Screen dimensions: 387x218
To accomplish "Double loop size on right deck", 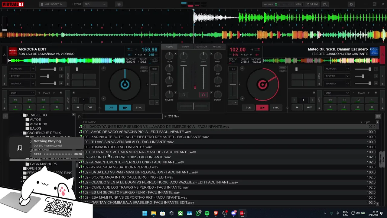I will click(312, 100).
